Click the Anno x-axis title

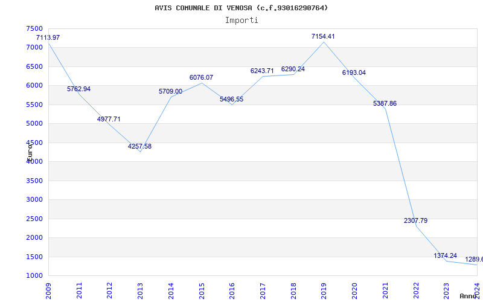tap(469, 296)
